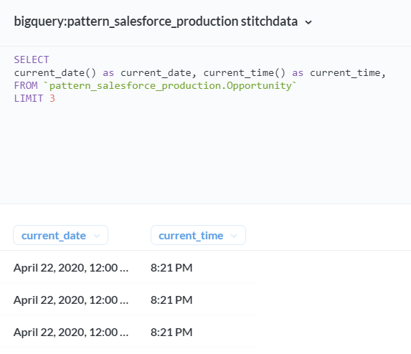411x354 pixels.
Task: Open the database selector chevron
Action: tap(308, 22)
